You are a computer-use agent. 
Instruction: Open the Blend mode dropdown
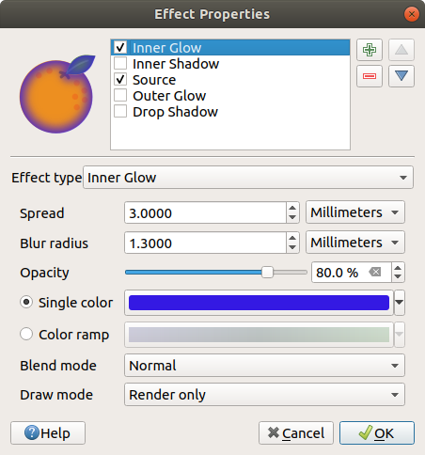[264, 366]
